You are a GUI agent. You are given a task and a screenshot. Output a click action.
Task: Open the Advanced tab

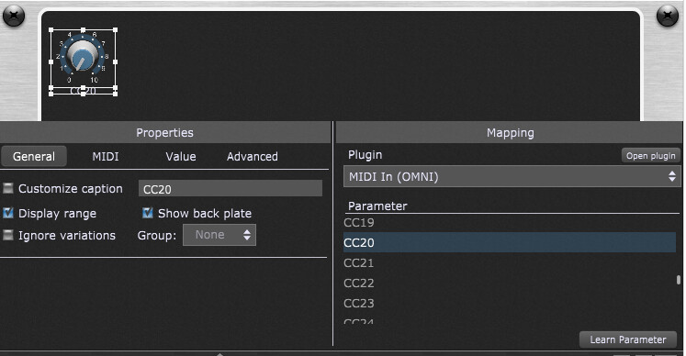252,157
